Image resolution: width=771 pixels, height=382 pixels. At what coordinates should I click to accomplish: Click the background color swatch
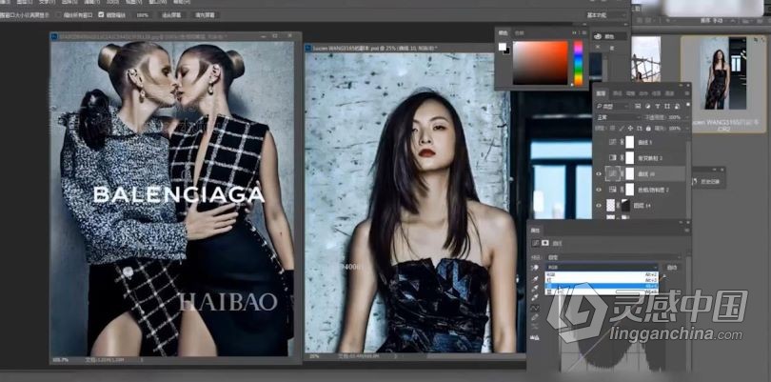[506, 50]
